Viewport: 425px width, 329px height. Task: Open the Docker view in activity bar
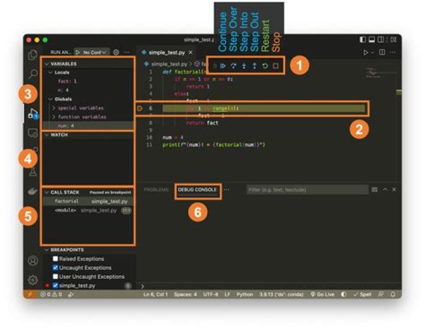33,192
